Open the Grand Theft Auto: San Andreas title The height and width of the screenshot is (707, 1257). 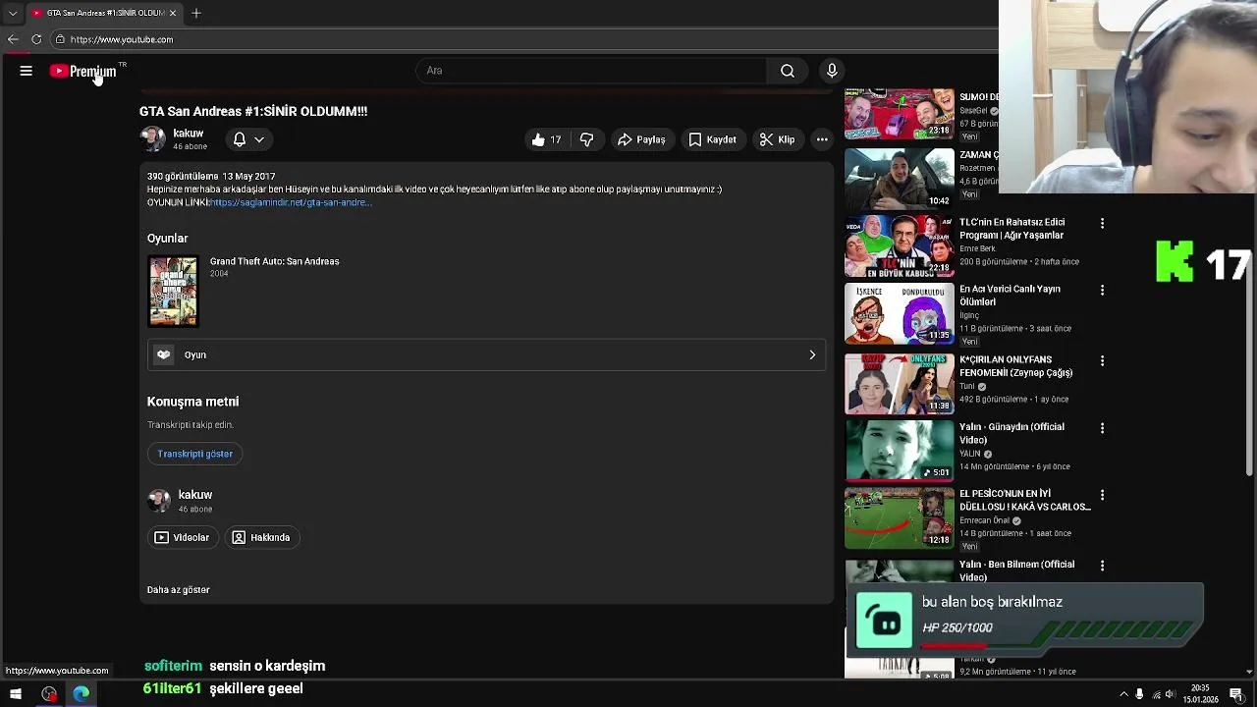click(x=274, y=261)
